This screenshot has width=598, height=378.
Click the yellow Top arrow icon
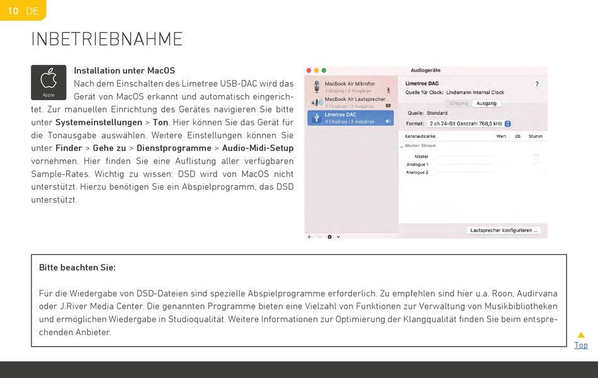(581, 335)
